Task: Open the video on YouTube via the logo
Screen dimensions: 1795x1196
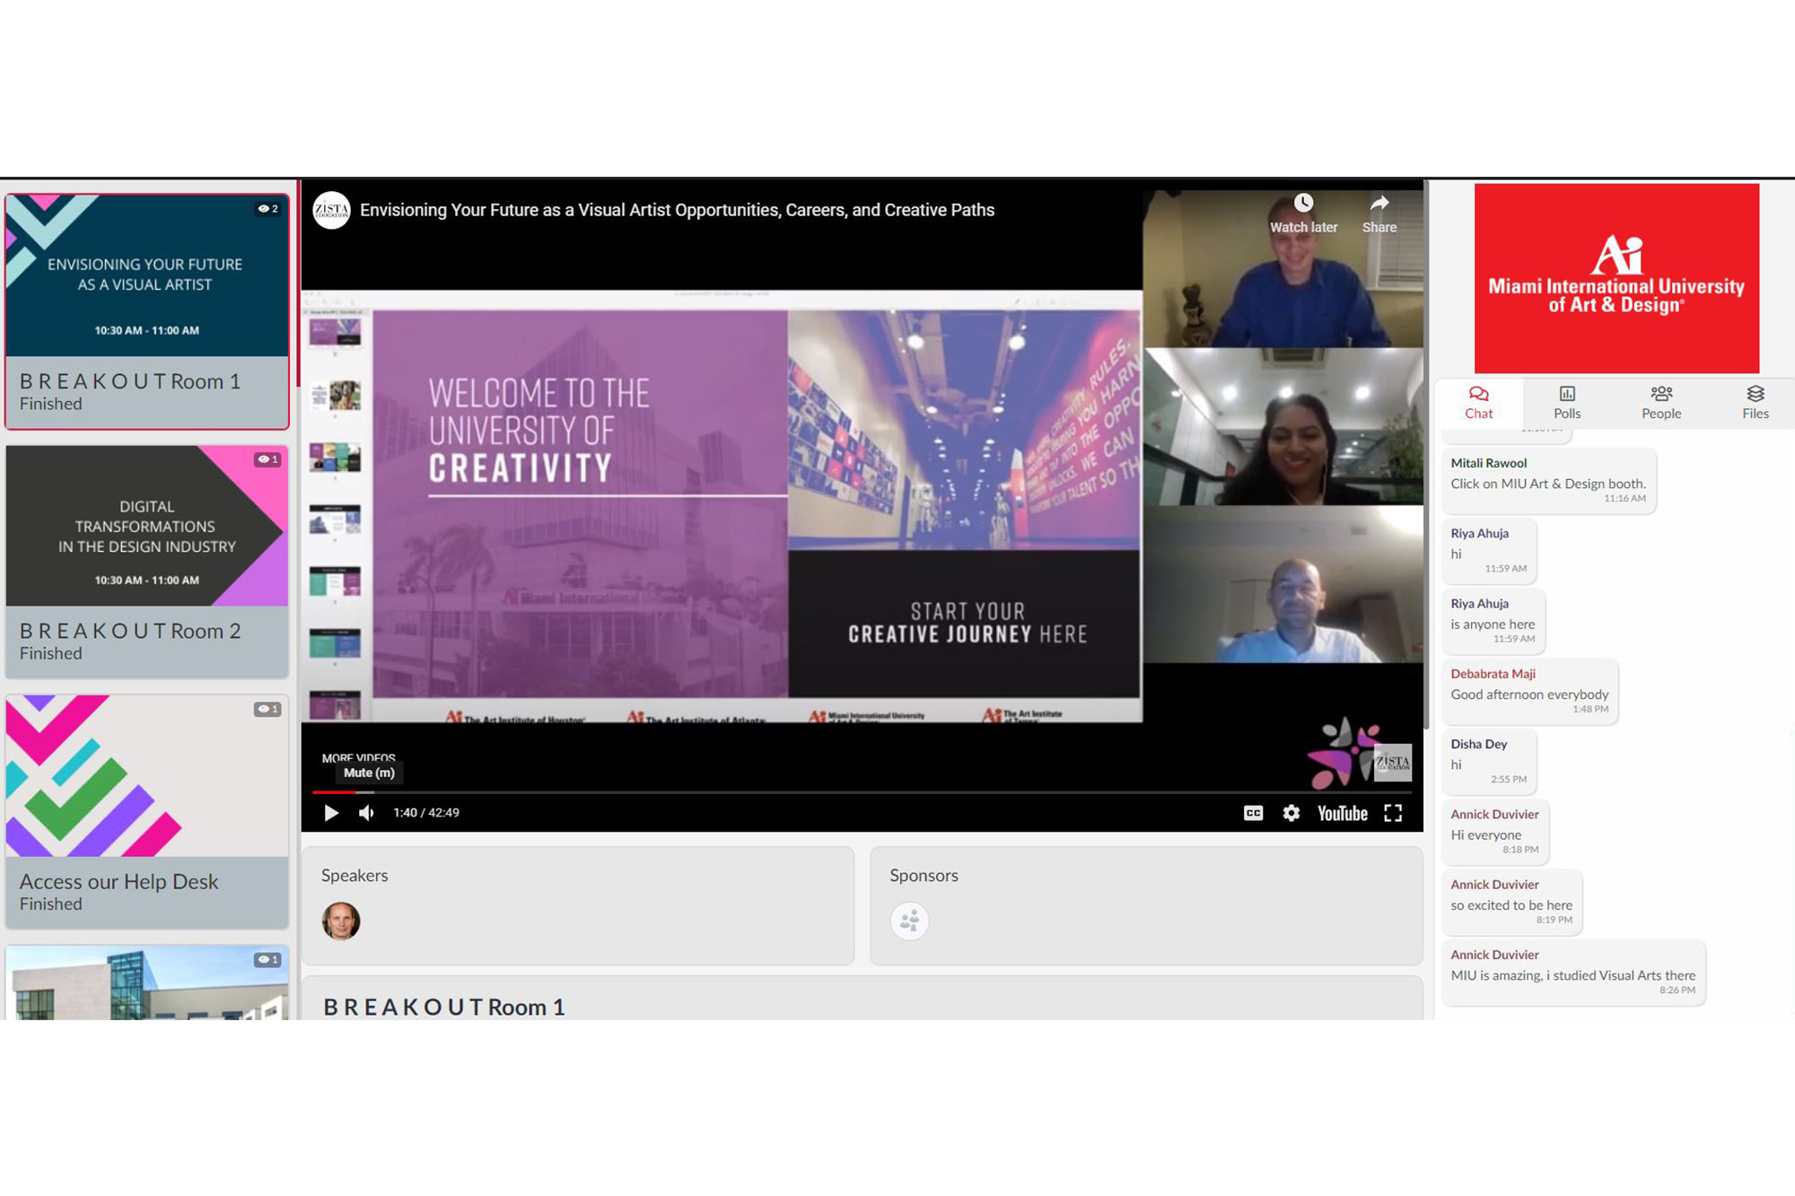Action: [x=1342, y=813]
